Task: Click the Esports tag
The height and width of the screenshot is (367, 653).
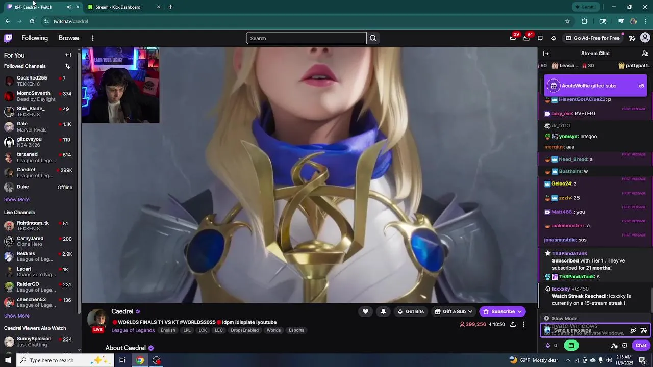Action: [296, 330]
